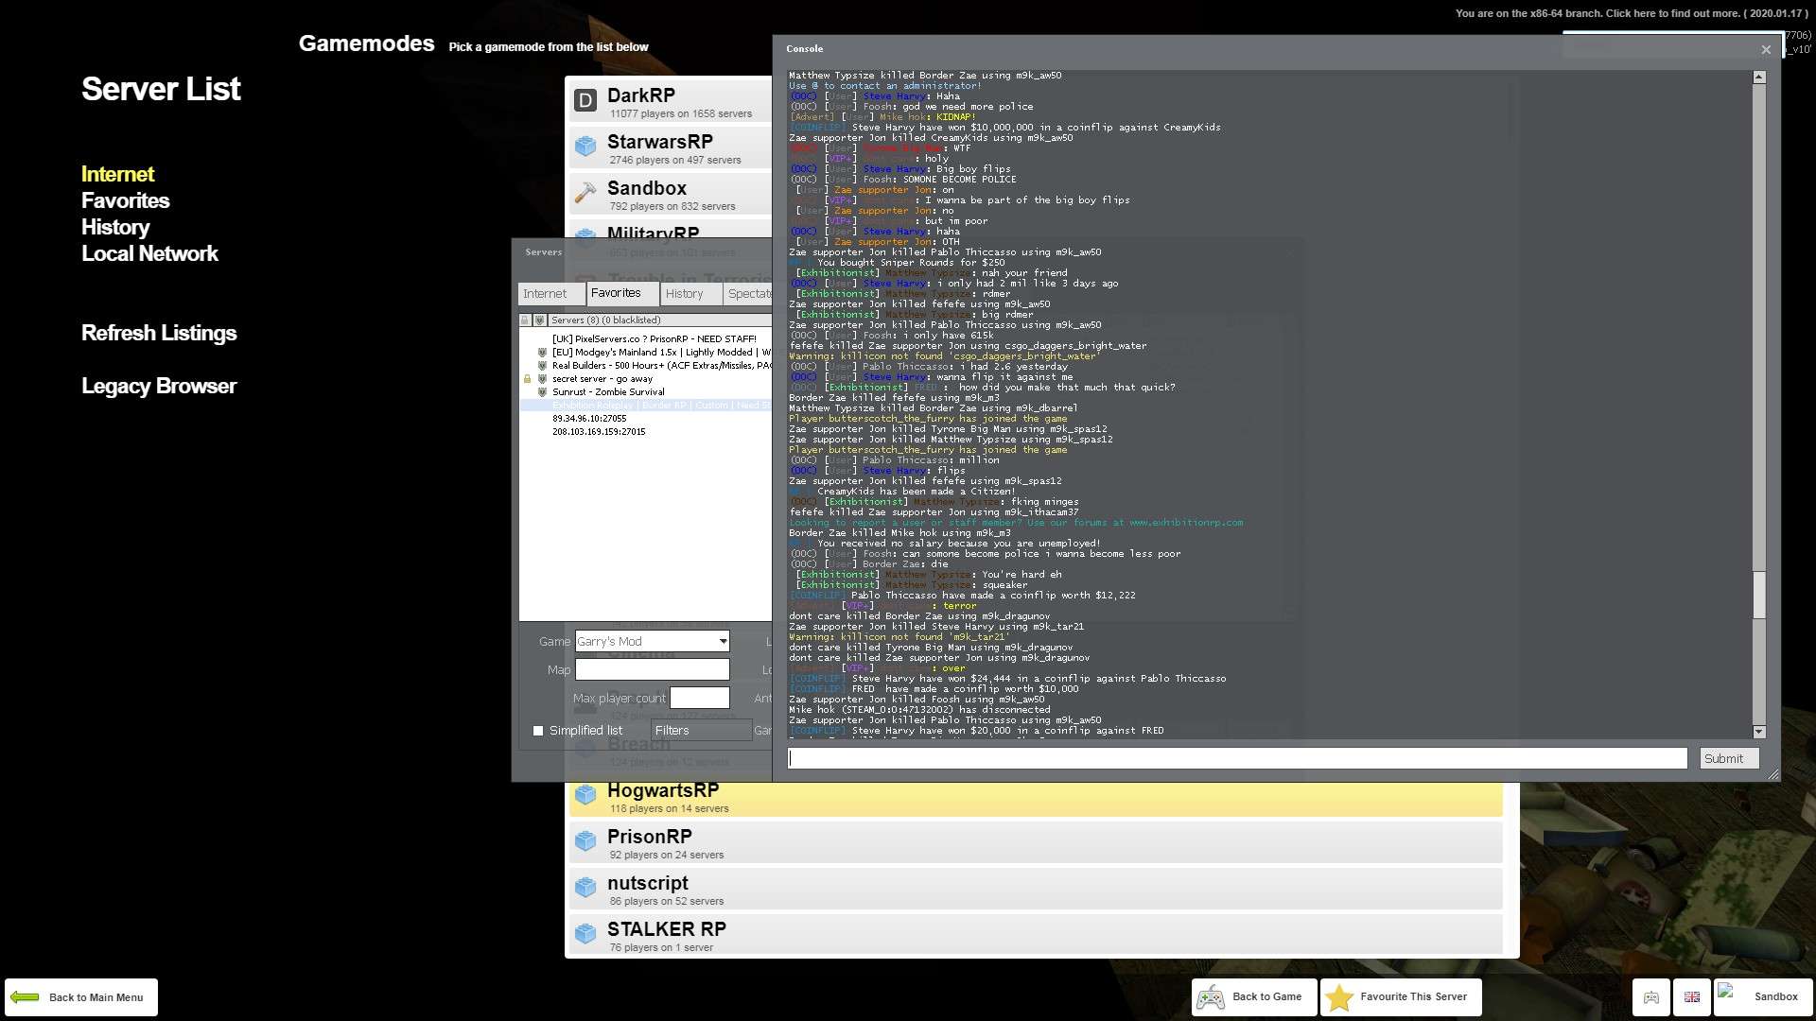This screenshot has width=1816, height=1021.
Task: Select Local Network in Server List sidebar
Action: [149, 253]
